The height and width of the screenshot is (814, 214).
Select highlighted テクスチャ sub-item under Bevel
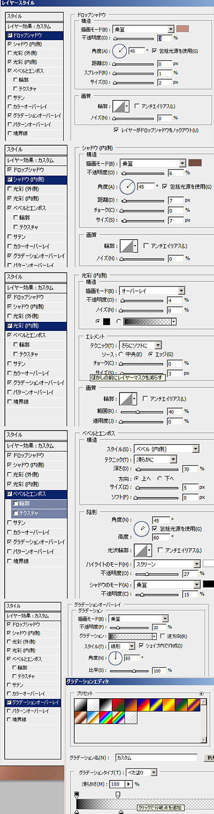[x=40, y=512]
